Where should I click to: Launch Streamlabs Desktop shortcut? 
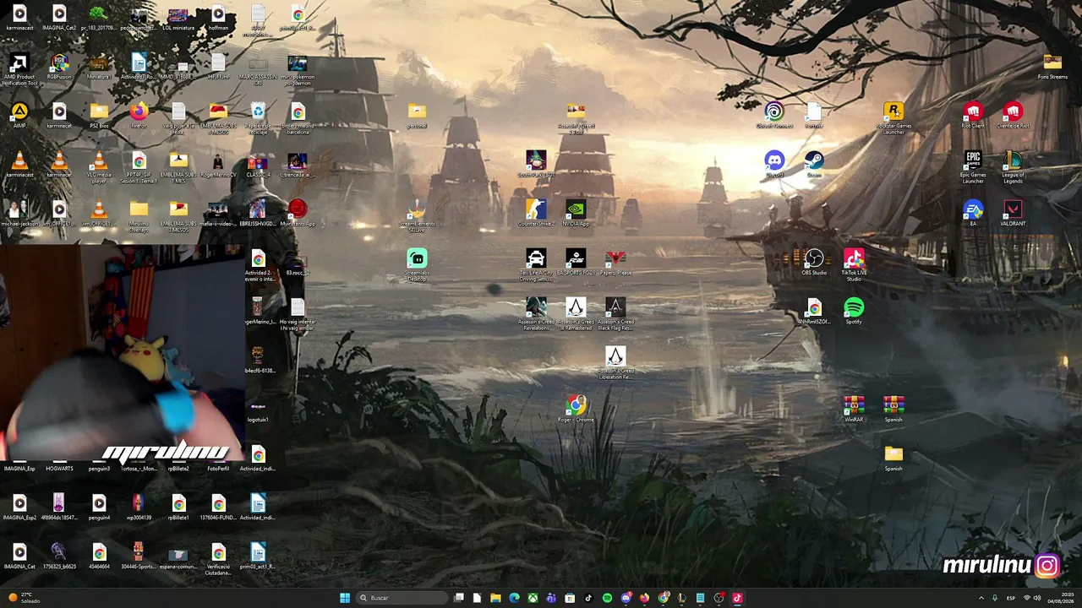click(417, 264)
